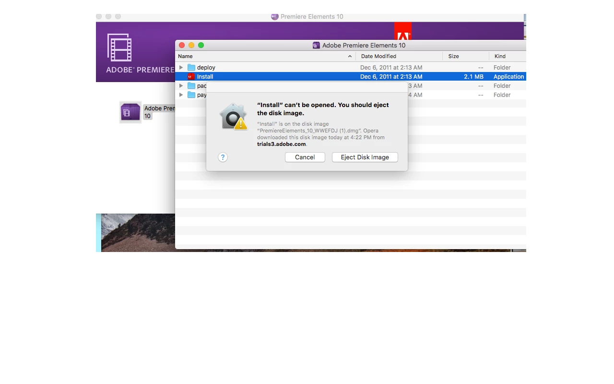
Task: Click the Cancel button in the dialog
Action: [x=305, y=157]
